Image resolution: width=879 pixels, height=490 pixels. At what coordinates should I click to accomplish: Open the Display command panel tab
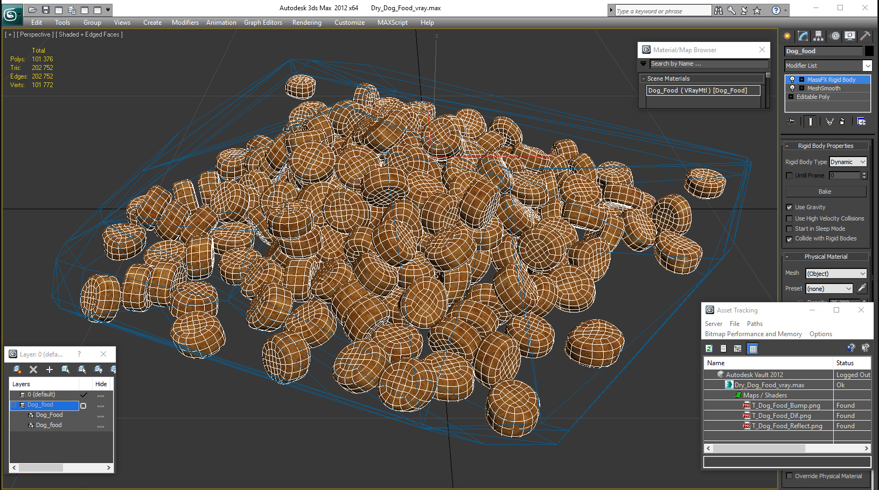click(850, 36)
